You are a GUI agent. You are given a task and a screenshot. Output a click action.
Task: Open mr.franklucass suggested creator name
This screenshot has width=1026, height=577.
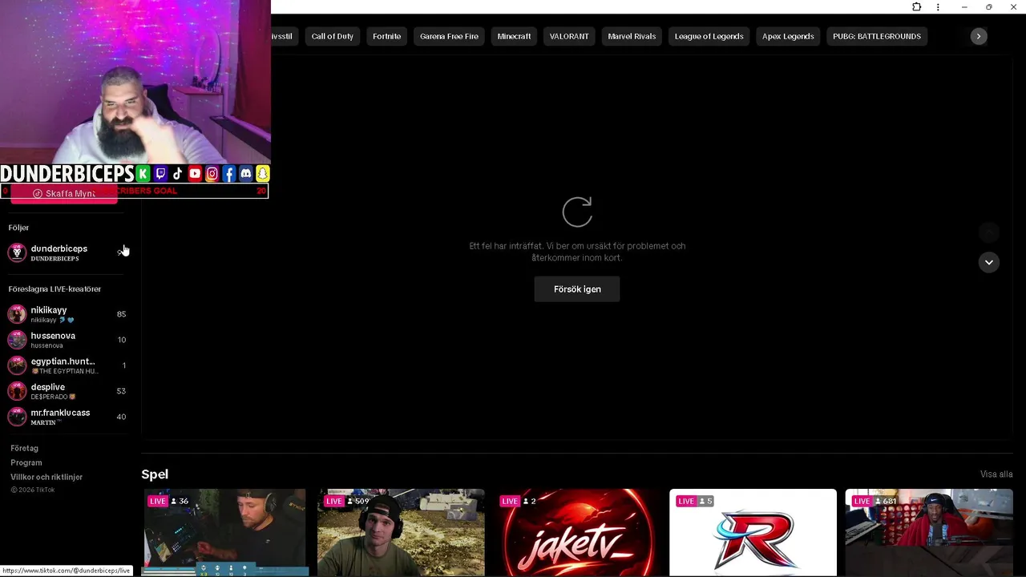pos(60,413)
